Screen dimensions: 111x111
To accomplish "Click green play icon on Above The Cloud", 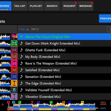I will [21, 37].
